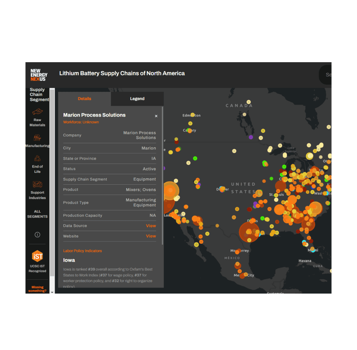Viewport: 357px width, 350px height.
Task: Click the Labor Policy Indicators heading
Action: point(82,251)
